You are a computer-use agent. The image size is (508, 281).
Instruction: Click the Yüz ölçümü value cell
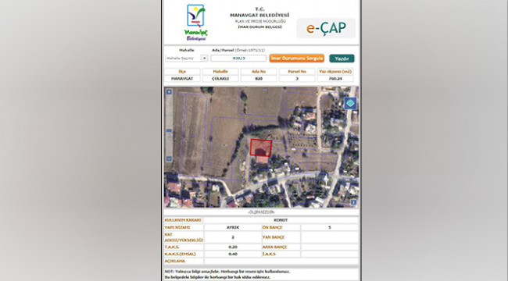(x=335, y=79)
